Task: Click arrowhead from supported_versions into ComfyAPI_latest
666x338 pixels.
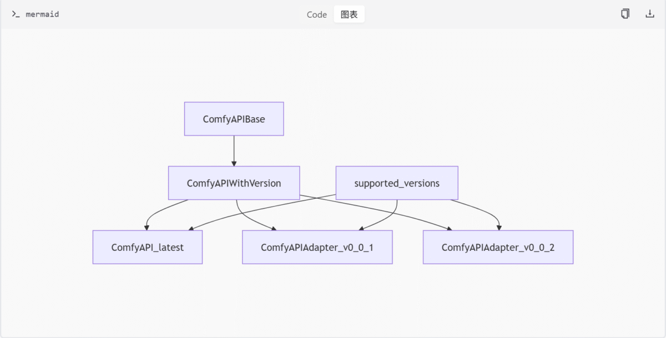Action: [190, 228]
